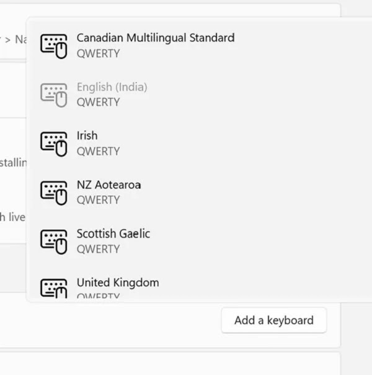The image size is (372, 375).
Task: Click the Add a keyboard button
Action: click(x=274, y=320)
